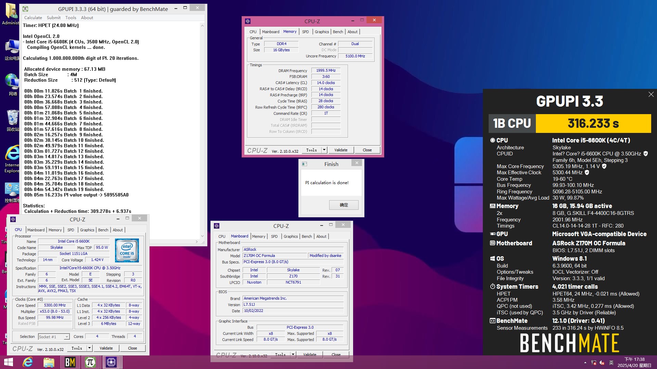This screenshot has height=369, width=657.
Task: Open the Tools menu in GPUPI
Action: tap(71, 18)
